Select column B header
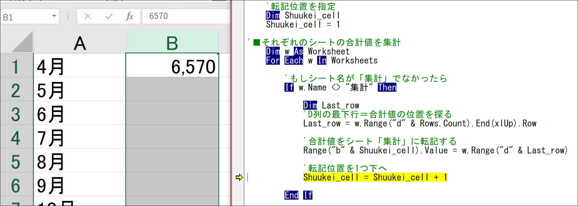The height and width of the screenshot is (206, 578). coord(172,42)
